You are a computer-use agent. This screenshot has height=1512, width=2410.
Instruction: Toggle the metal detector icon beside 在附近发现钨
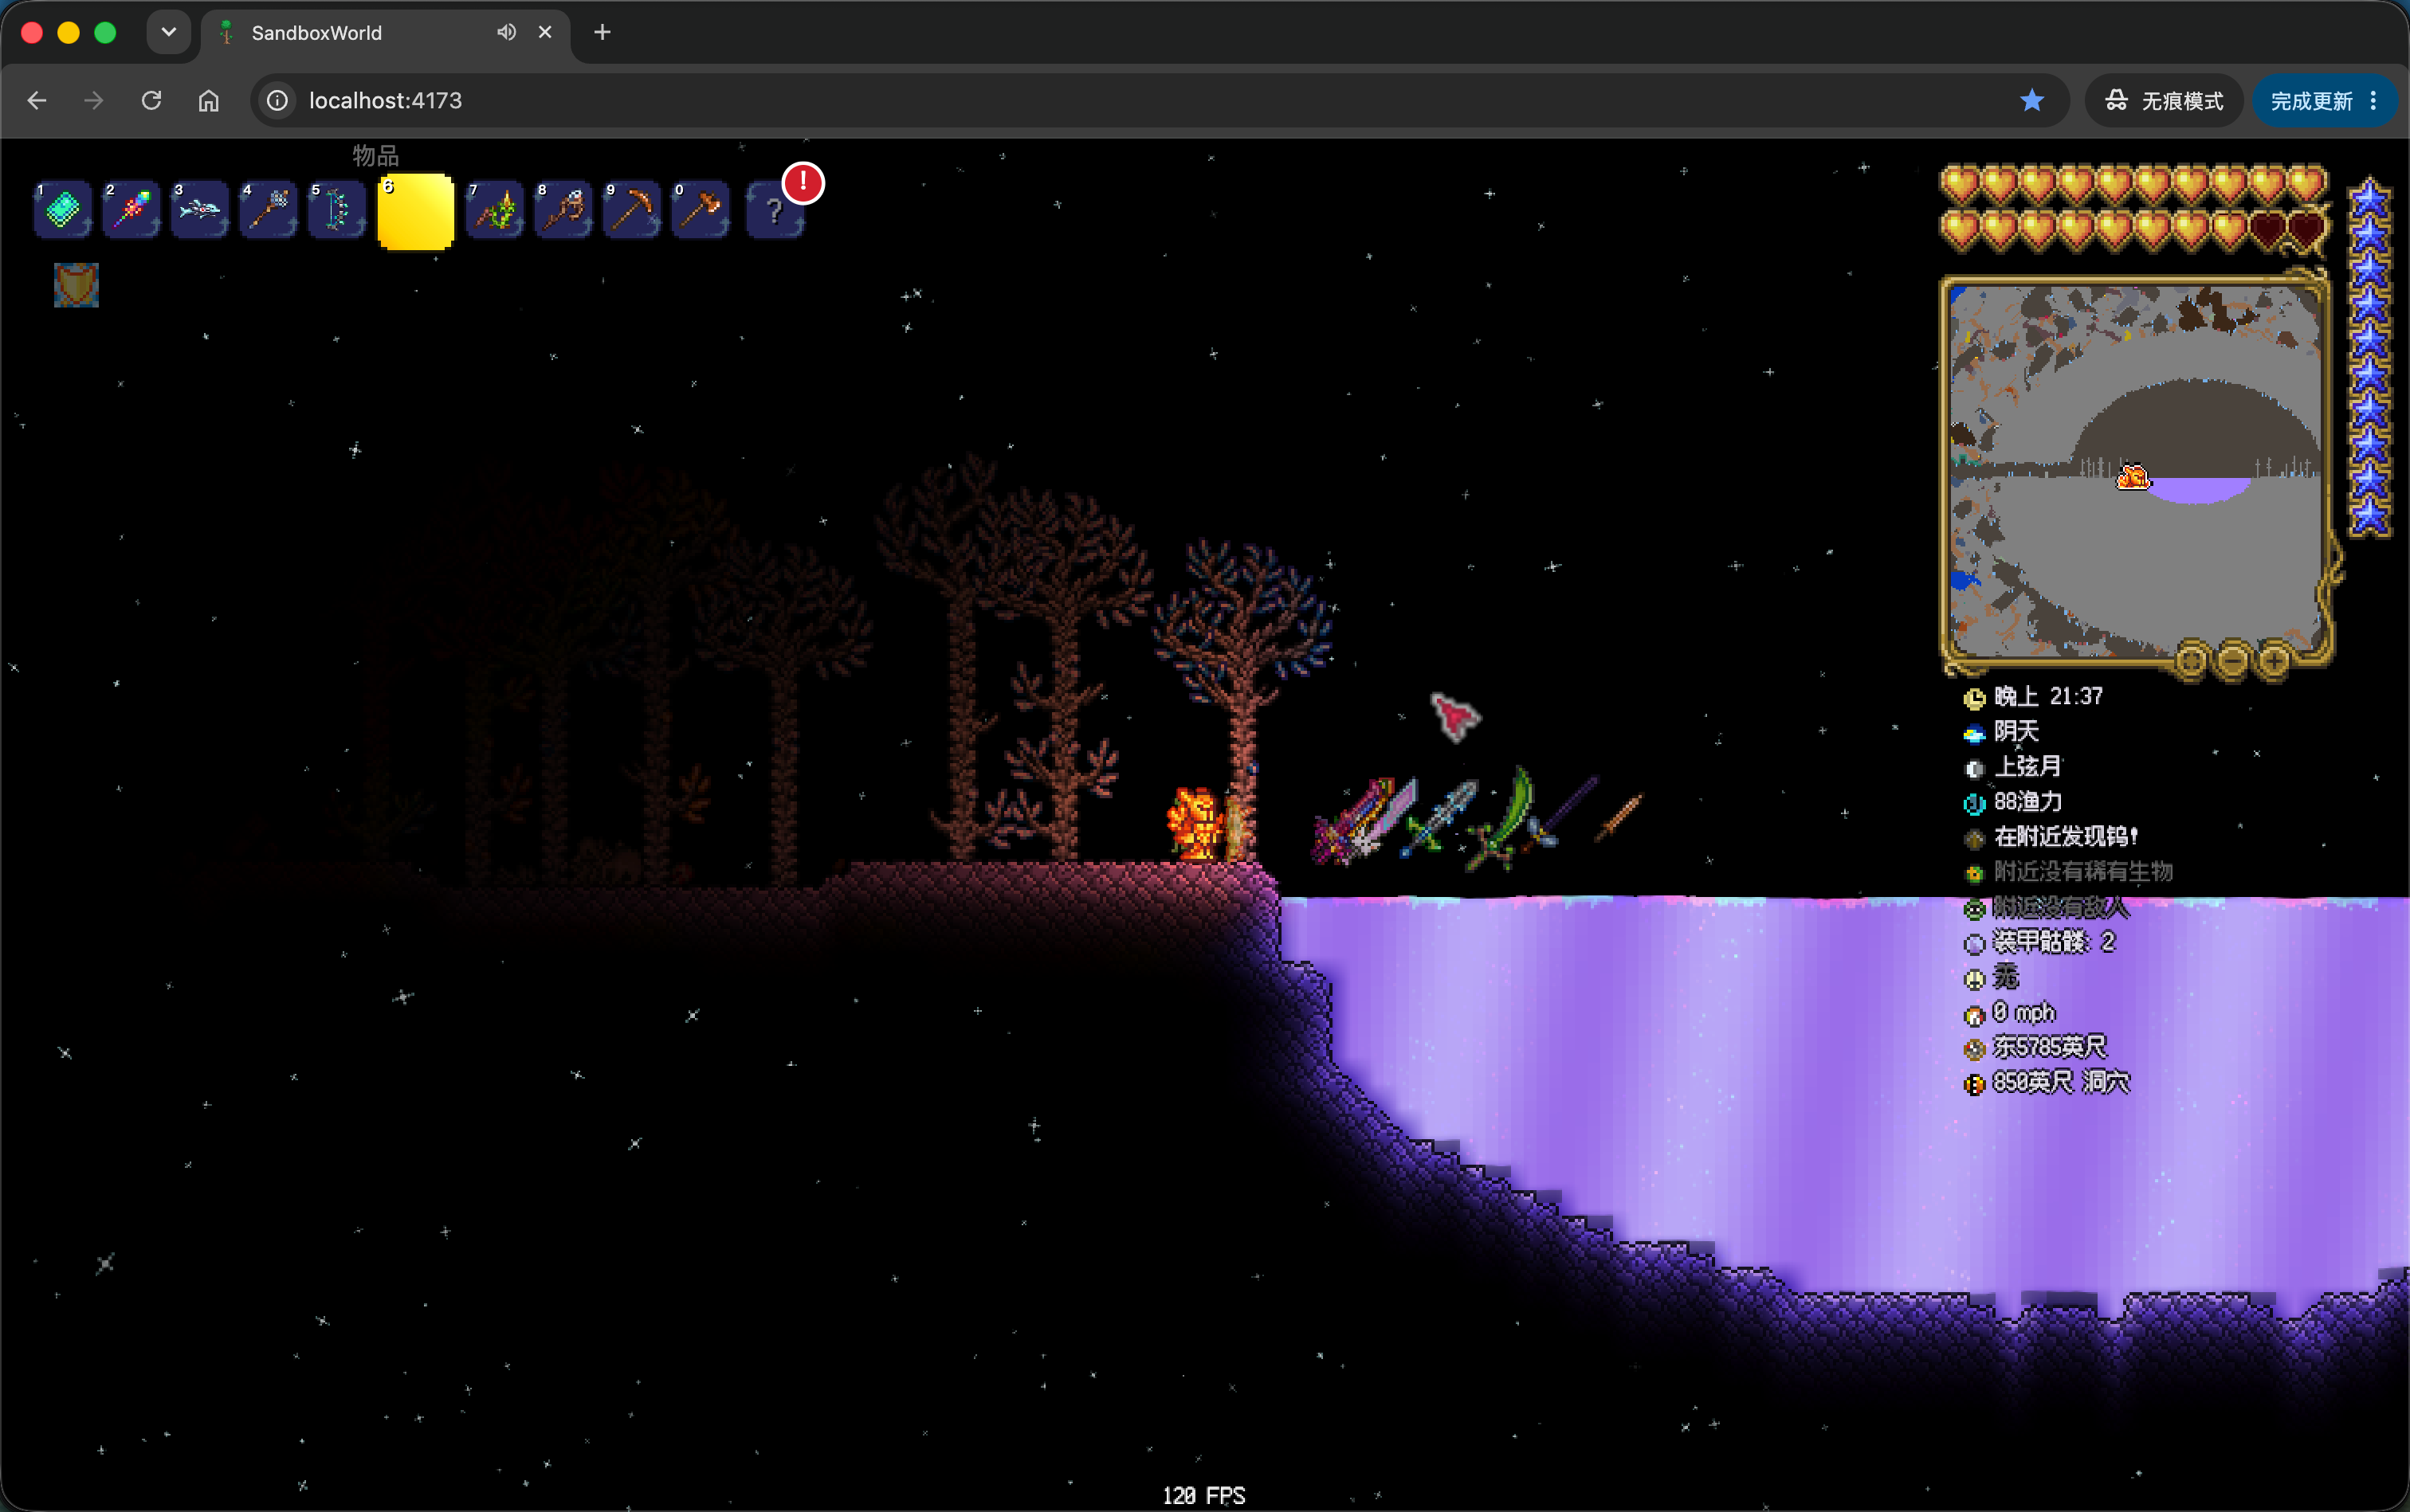point(1974,838)
